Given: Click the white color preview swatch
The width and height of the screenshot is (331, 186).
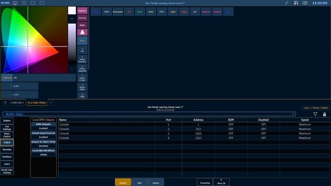Looking at the screenshot, I should click(72, 10).
